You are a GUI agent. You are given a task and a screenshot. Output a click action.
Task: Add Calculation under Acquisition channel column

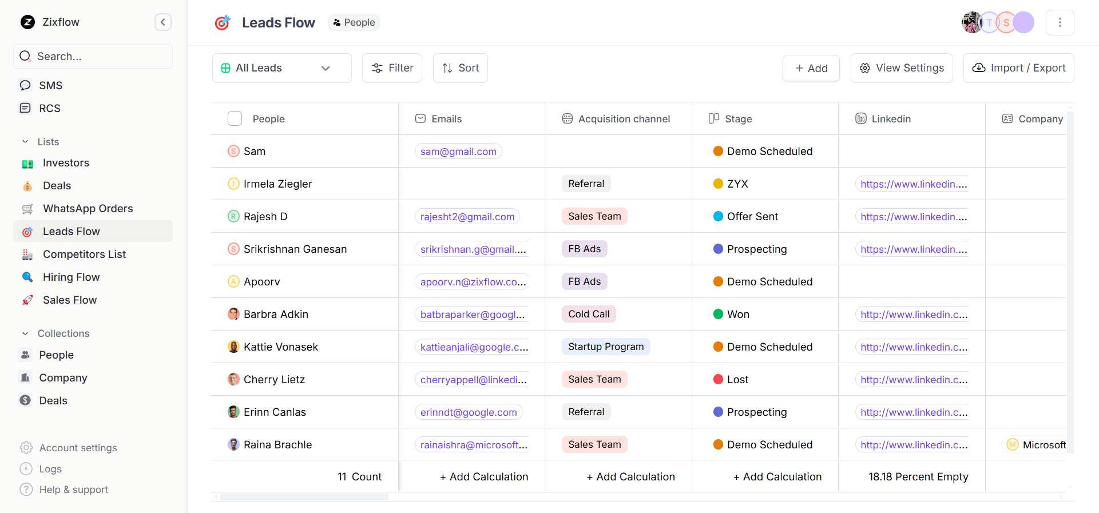630,476
